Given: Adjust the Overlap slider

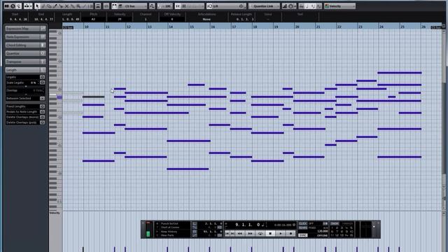Looking at the screenshot, I should (26, 94).
